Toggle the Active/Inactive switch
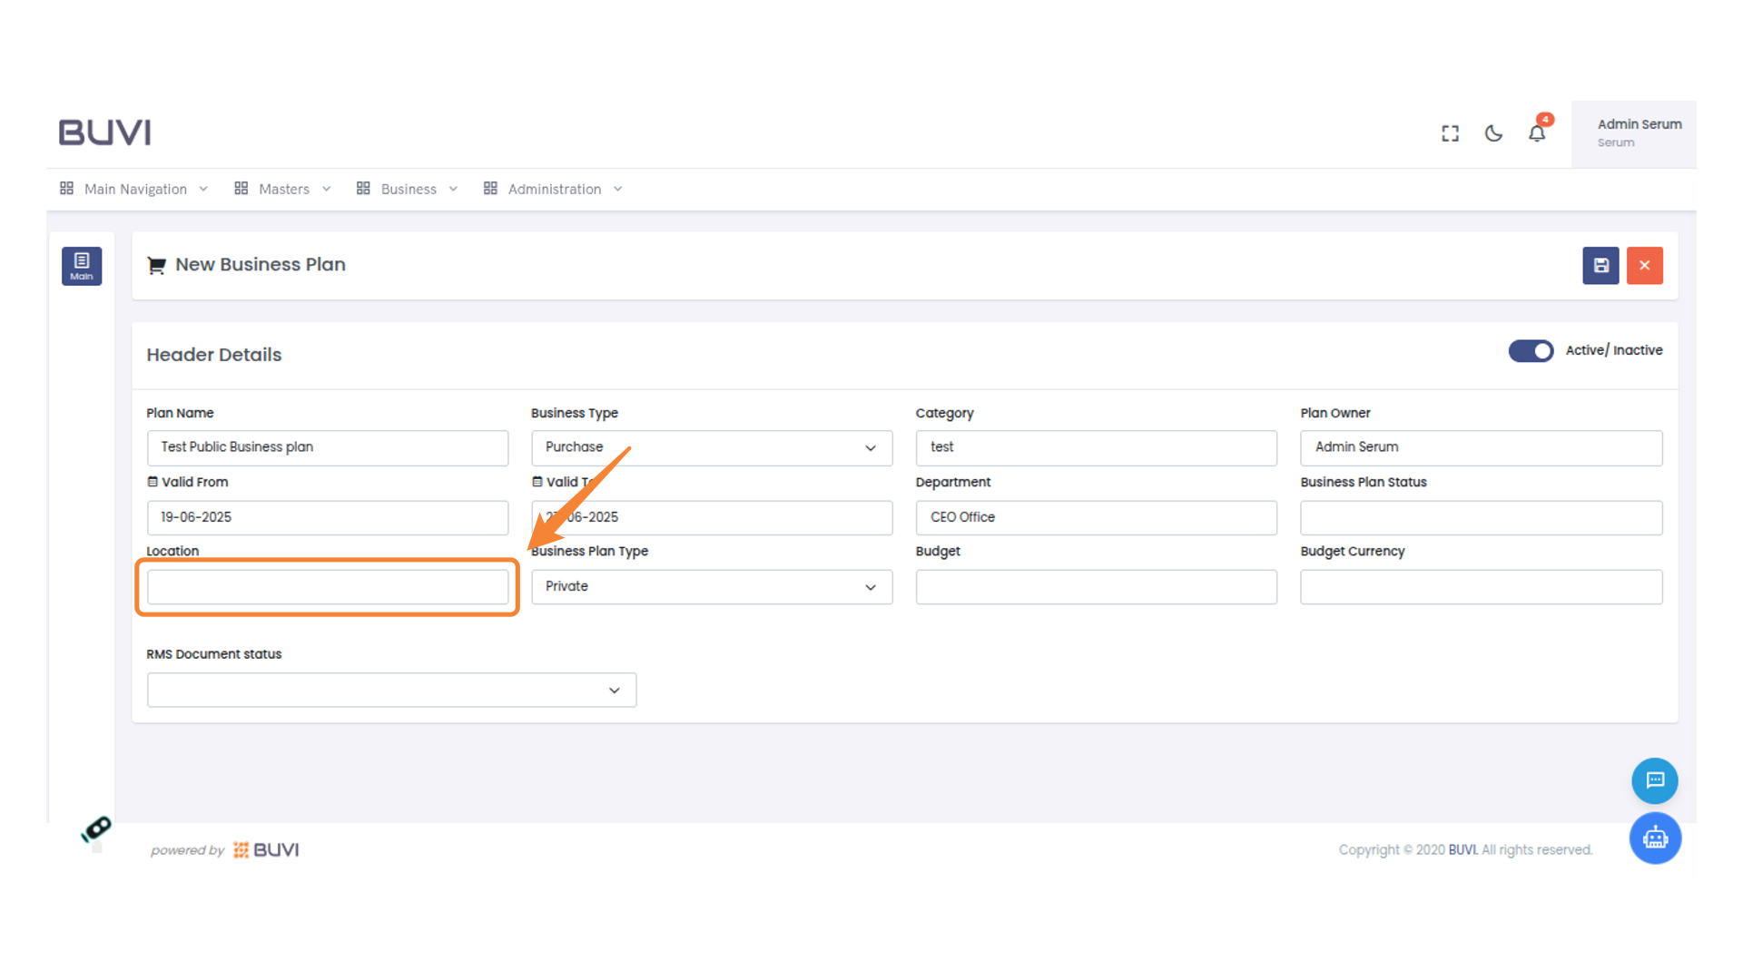 (1531, 351)
